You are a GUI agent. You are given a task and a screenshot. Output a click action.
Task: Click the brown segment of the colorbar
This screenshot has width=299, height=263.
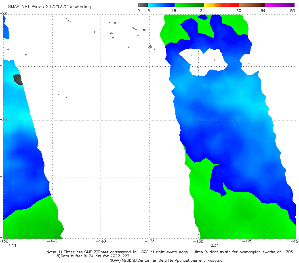[252, 5]
